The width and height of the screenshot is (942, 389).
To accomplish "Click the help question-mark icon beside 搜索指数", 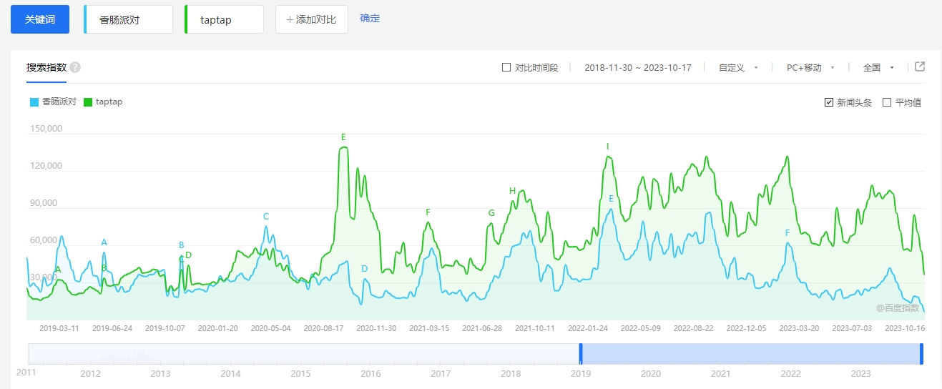I will 75,67.
